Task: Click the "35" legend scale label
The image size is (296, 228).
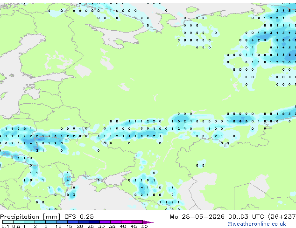Action: (x=113, y=226)
